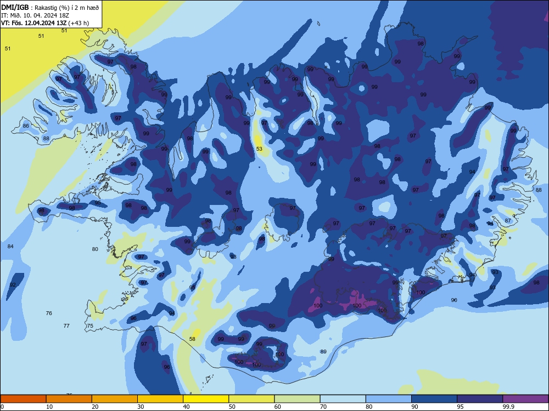
Task: Select the pale blue 70–80 legend band
Action: click(x=343, y=399)
